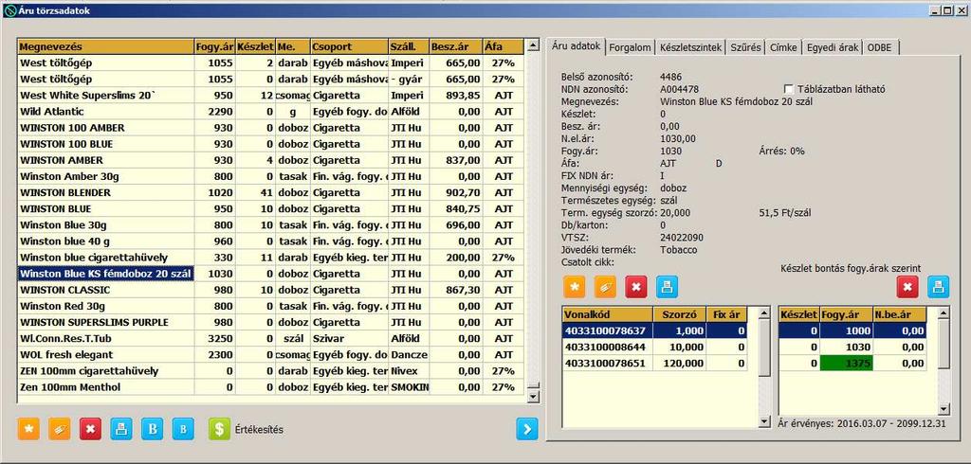Select Zen 100mm Menthol row

271,387
